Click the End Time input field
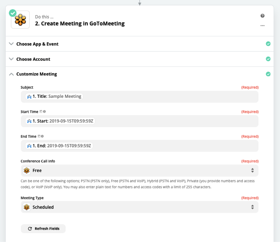The image size is (280, 242). pyautogui.click(x=140, y=146)
